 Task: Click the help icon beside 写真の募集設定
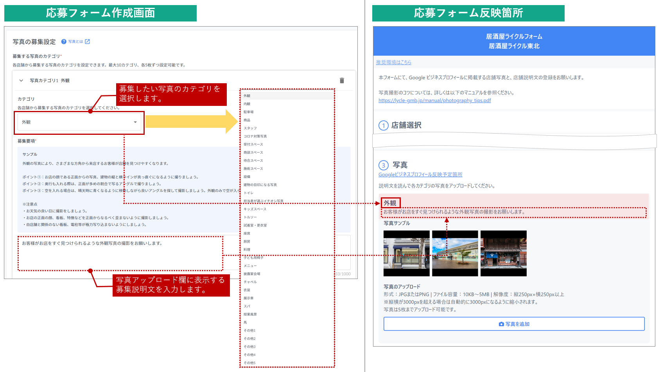pos(64,42)
